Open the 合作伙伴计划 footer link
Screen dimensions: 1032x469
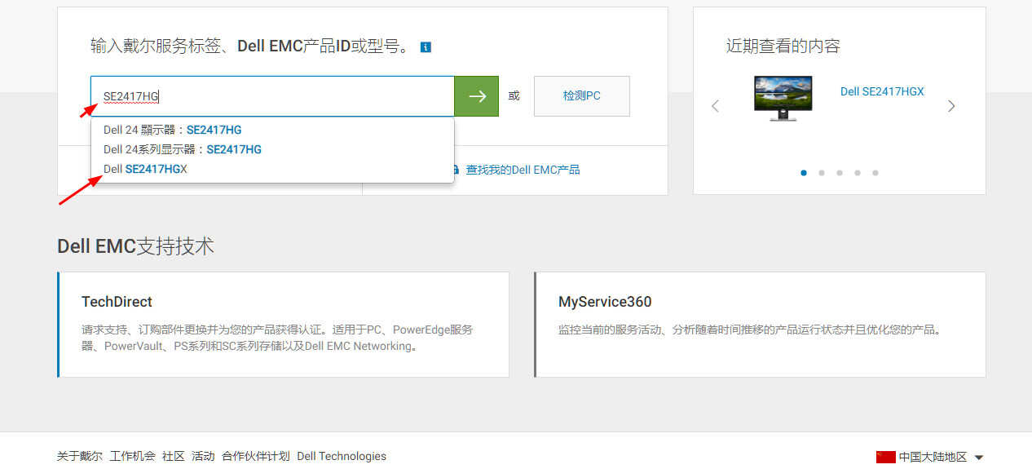pos(256,456)
